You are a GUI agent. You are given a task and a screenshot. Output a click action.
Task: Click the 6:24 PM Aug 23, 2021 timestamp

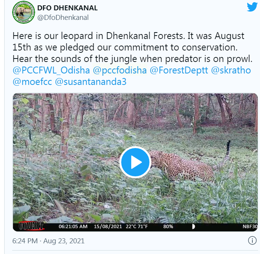coord(48,241)
